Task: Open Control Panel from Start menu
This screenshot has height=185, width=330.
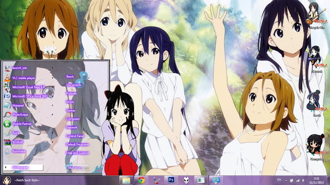Action: tap(75, 136)
